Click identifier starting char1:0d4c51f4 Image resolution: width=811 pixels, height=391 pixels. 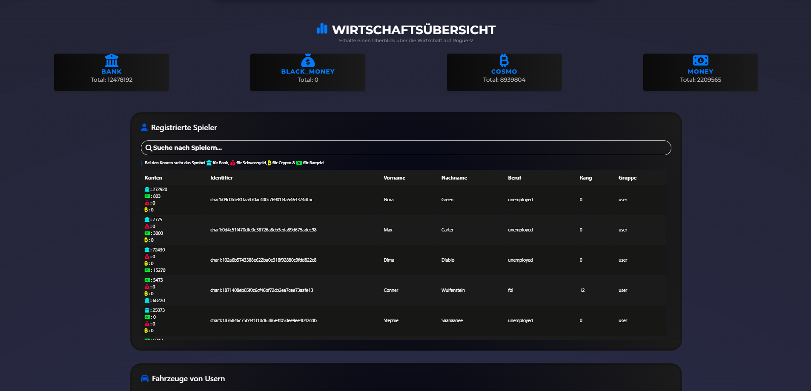(263, 230)
